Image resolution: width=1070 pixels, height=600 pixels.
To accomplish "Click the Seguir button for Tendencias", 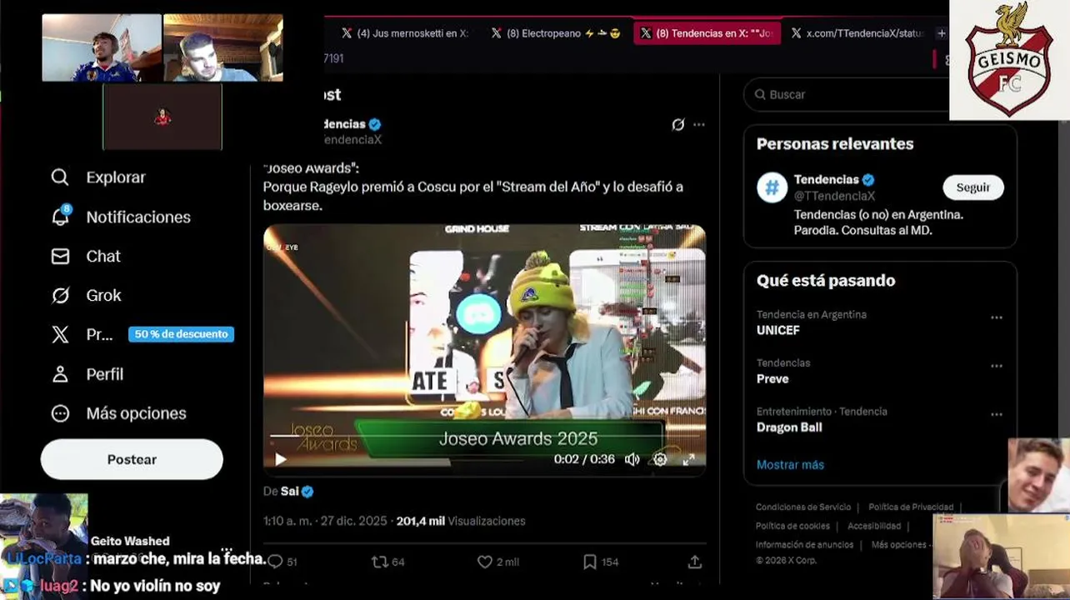I will click(x=973, y=187).
